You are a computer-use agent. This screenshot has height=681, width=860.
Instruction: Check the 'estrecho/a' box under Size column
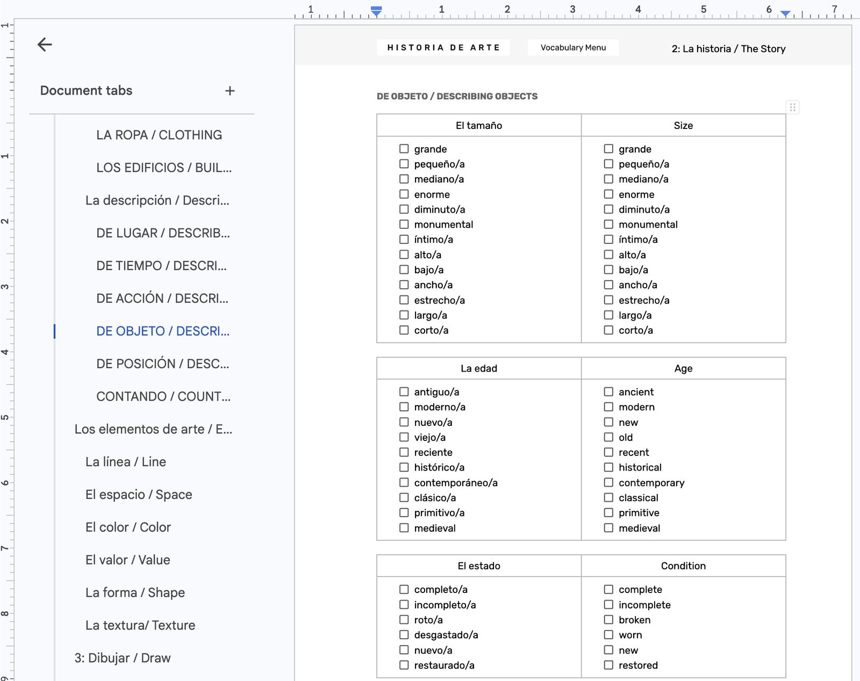[608, 300]
